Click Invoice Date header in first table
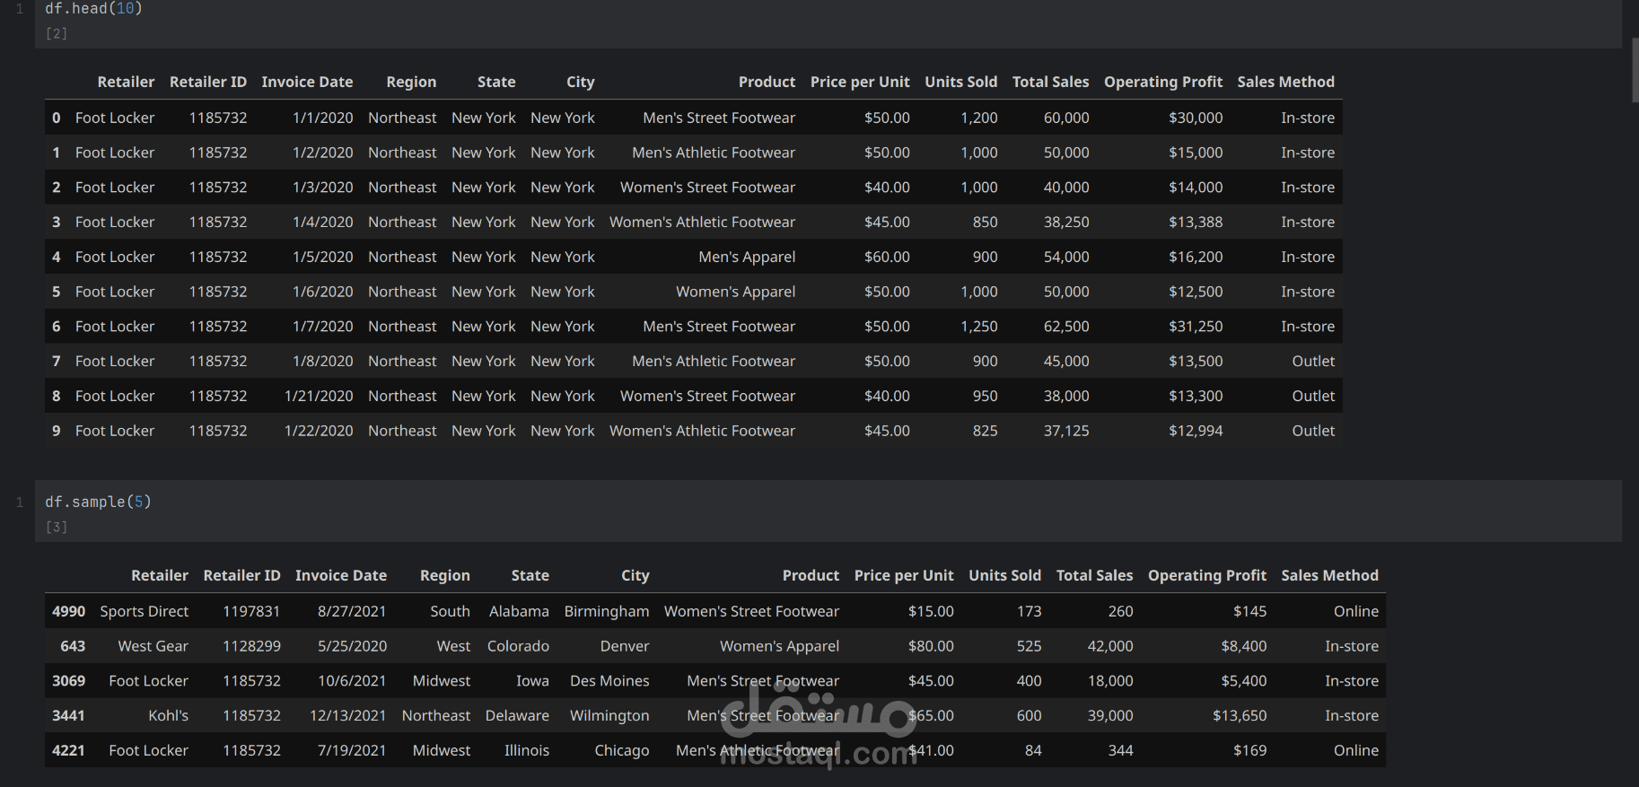This screenshot has height=787, width=1639. click(307, 82)
